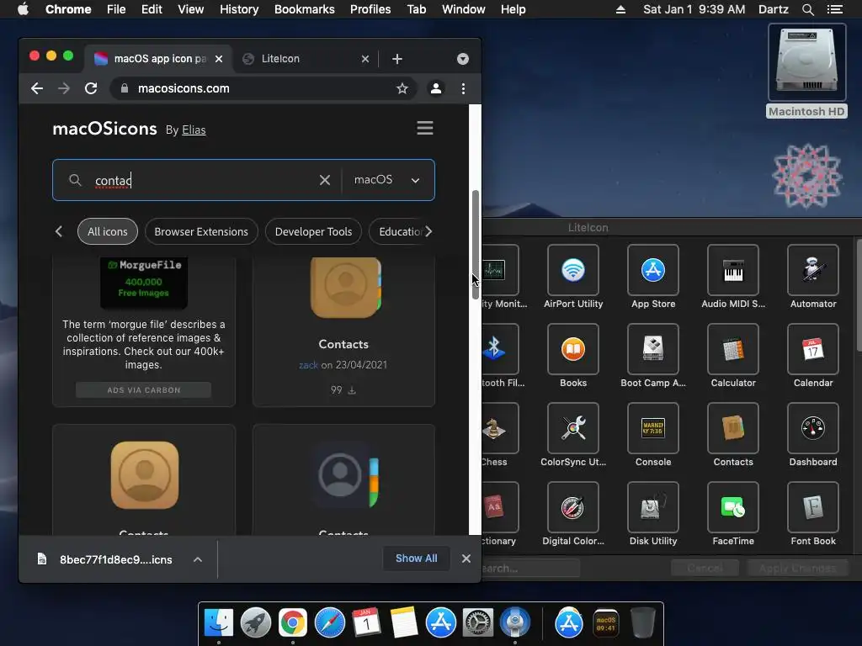Viewport: 862px width, 646px height.
Task: Select AirPort Utility icon in LiteIcon
Action: [572, 270]
